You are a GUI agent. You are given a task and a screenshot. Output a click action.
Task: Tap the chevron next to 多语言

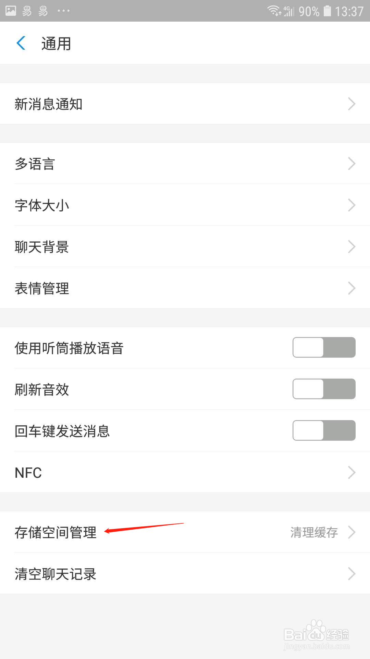(x=351, y=164)
